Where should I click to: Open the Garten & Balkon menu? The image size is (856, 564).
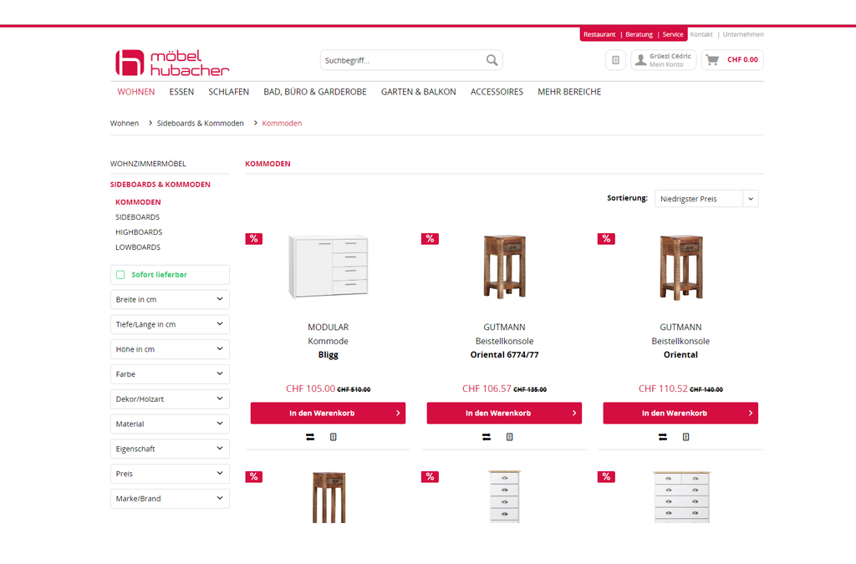418,92
